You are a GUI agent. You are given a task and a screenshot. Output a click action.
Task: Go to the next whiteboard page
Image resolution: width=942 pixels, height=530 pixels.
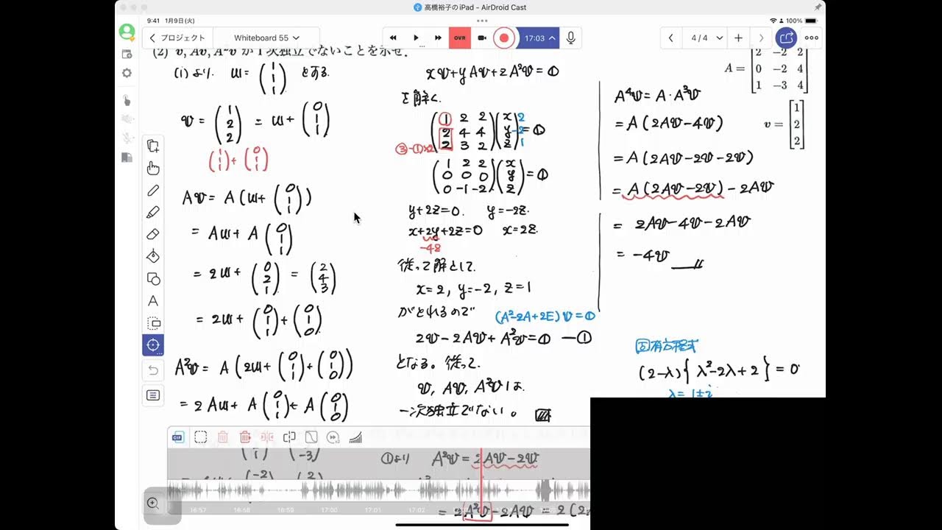(761, 38)
